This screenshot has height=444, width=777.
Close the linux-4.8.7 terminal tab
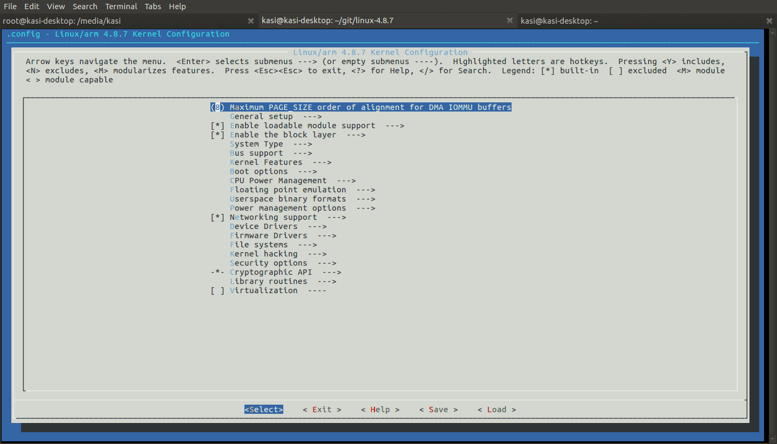510,21
